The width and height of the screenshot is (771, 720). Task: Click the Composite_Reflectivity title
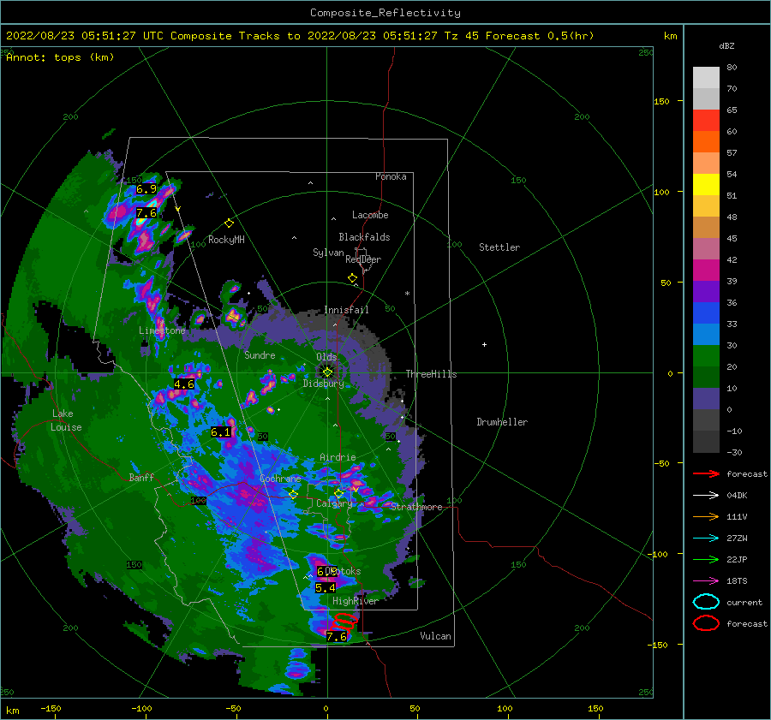tap(385, 13)
